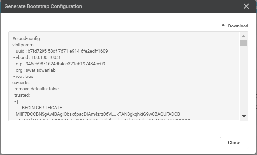The image size is (257, 155).
Task: Click the trusted: line
Action: coord(22,95)
